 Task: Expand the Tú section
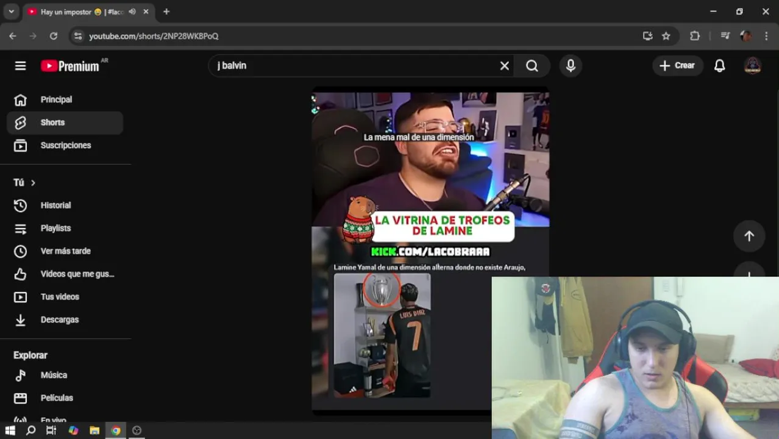pos(24,182)
